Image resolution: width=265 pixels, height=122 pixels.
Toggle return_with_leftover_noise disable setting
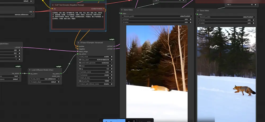[96, 84]
